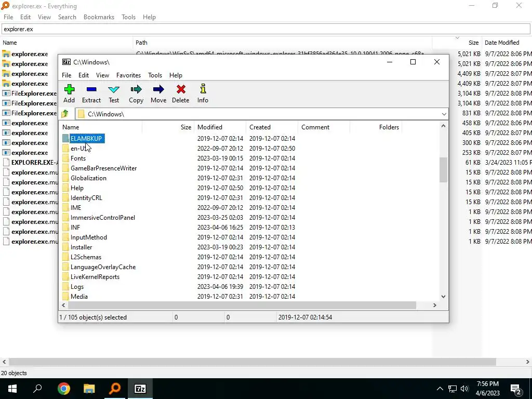The width and height of the screenshot is (532, 399).
Task: Expand the 7-Zip address path dropdown
Action: pos(444,114)
